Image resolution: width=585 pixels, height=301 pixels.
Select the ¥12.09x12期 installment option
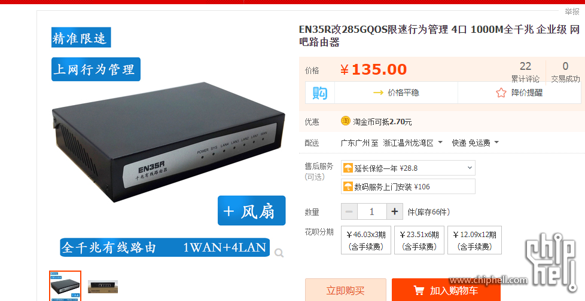(x=474, y=240)
